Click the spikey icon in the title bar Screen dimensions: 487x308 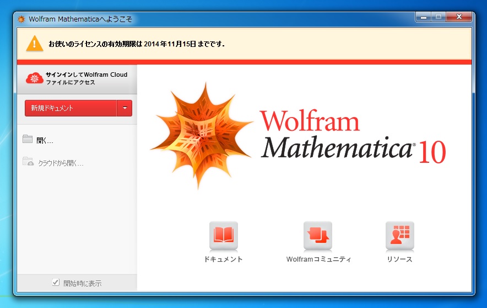[21, 19]
